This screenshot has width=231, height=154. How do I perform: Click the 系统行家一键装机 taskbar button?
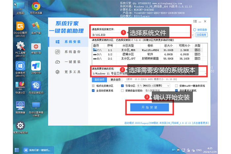coord(38,150)
